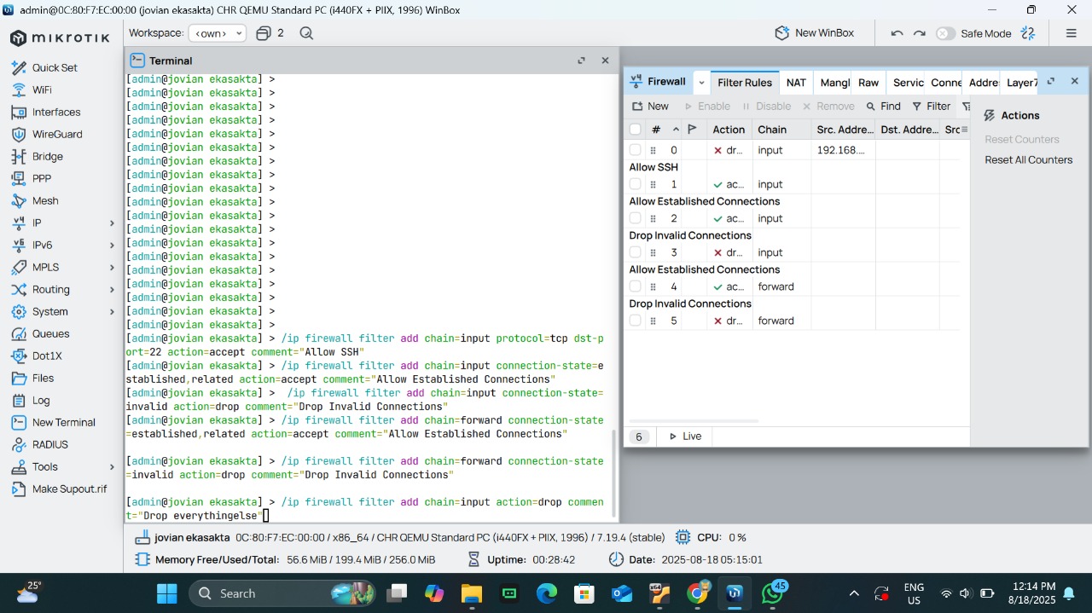Open the Workspace dropdown
The width and height of the screenshot is (1092, 613).
[x=217, y=33]
